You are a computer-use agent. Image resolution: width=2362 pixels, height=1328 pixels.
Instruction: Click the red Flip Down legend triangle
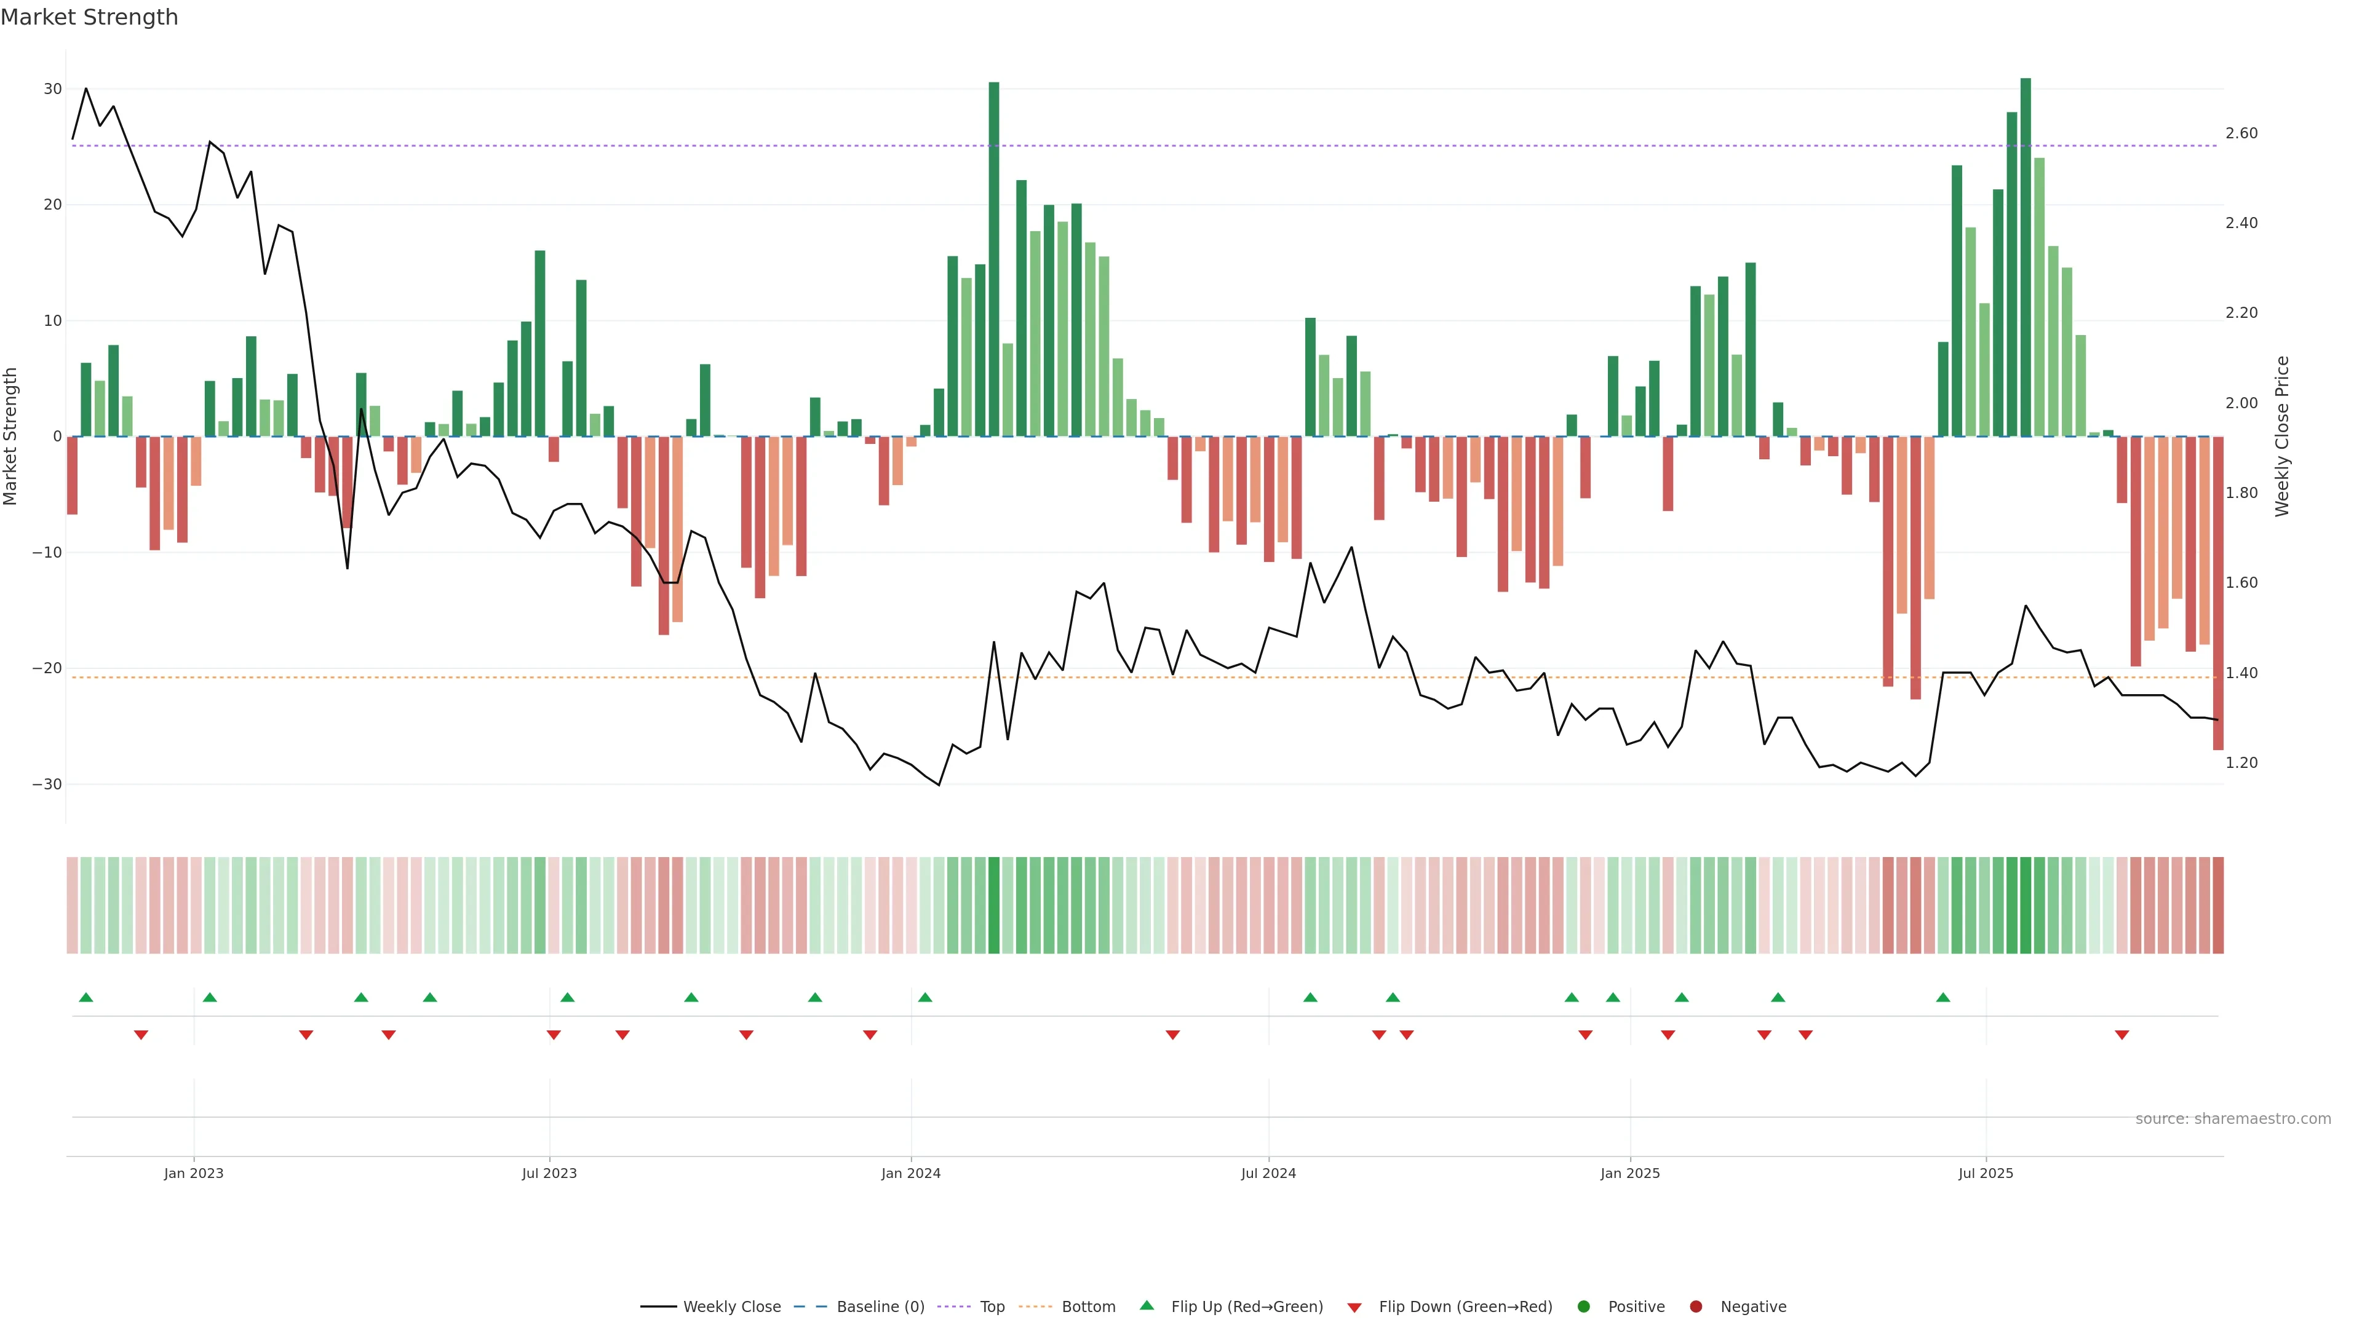[x=1354, y=1308]
